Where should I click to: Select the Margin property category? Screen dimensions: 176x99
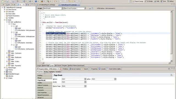coord(45,78)
